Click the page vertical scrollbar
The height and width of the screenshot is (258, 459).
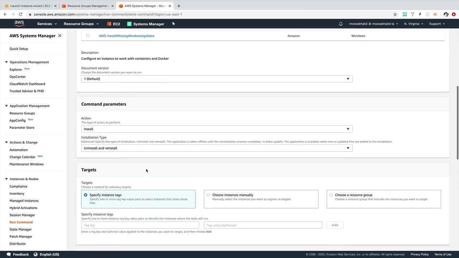457,123
